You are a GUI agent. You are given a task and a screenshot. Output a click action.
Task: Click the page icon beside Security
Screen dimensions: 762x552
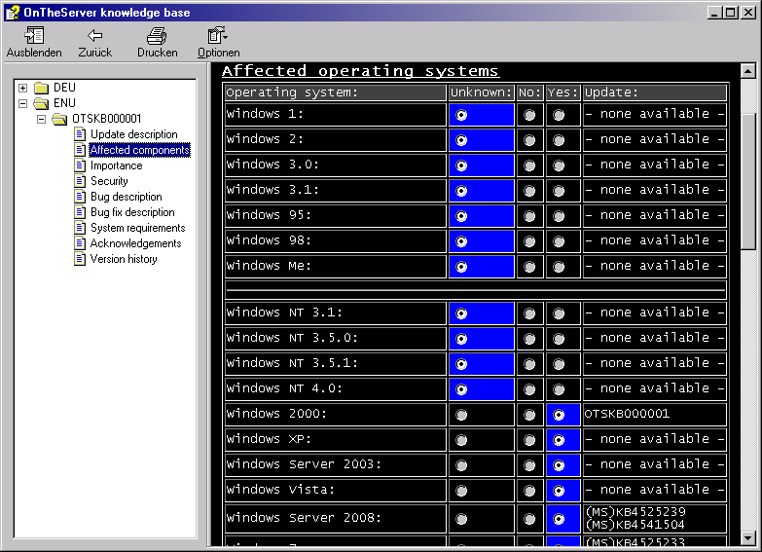click(80, 181)
